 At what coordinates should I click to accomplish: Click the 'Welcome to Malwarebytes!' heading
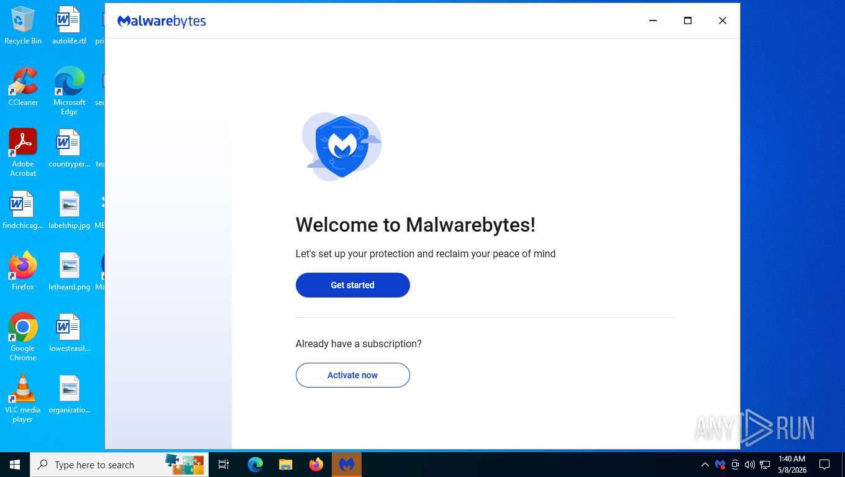pos(415,225)
